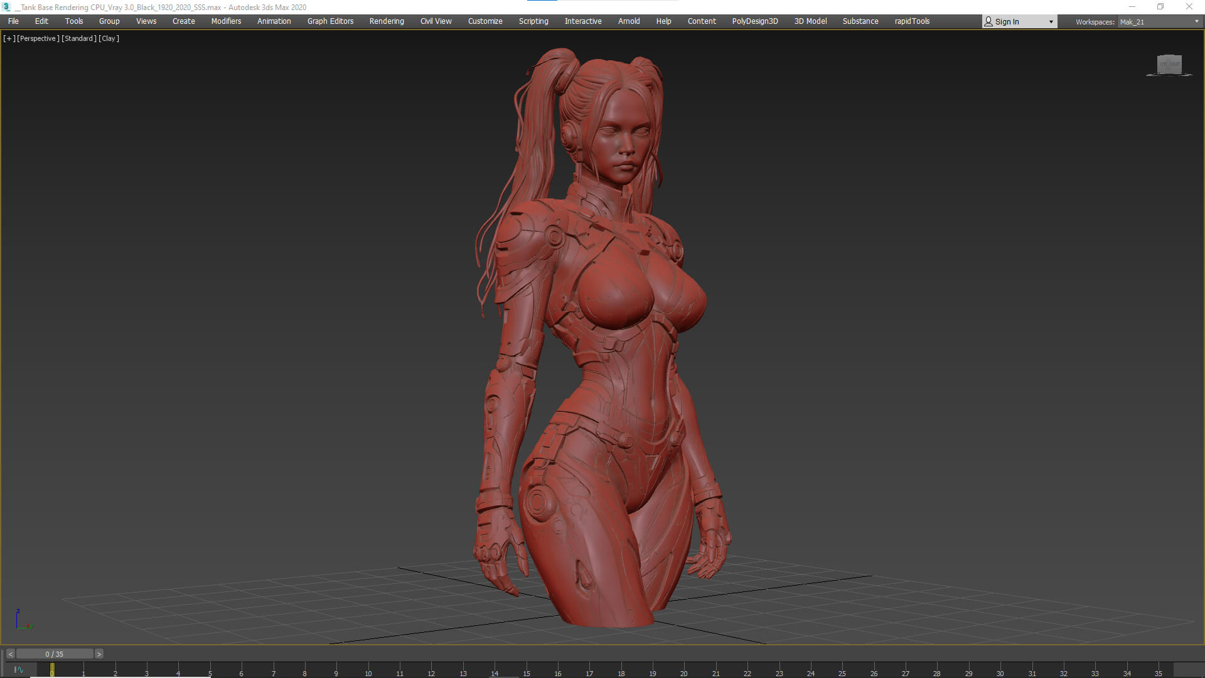This screenshot has width=1205, height=678.
Task: Open the Mini Curve Editor icon
Action: click(19, 670)
